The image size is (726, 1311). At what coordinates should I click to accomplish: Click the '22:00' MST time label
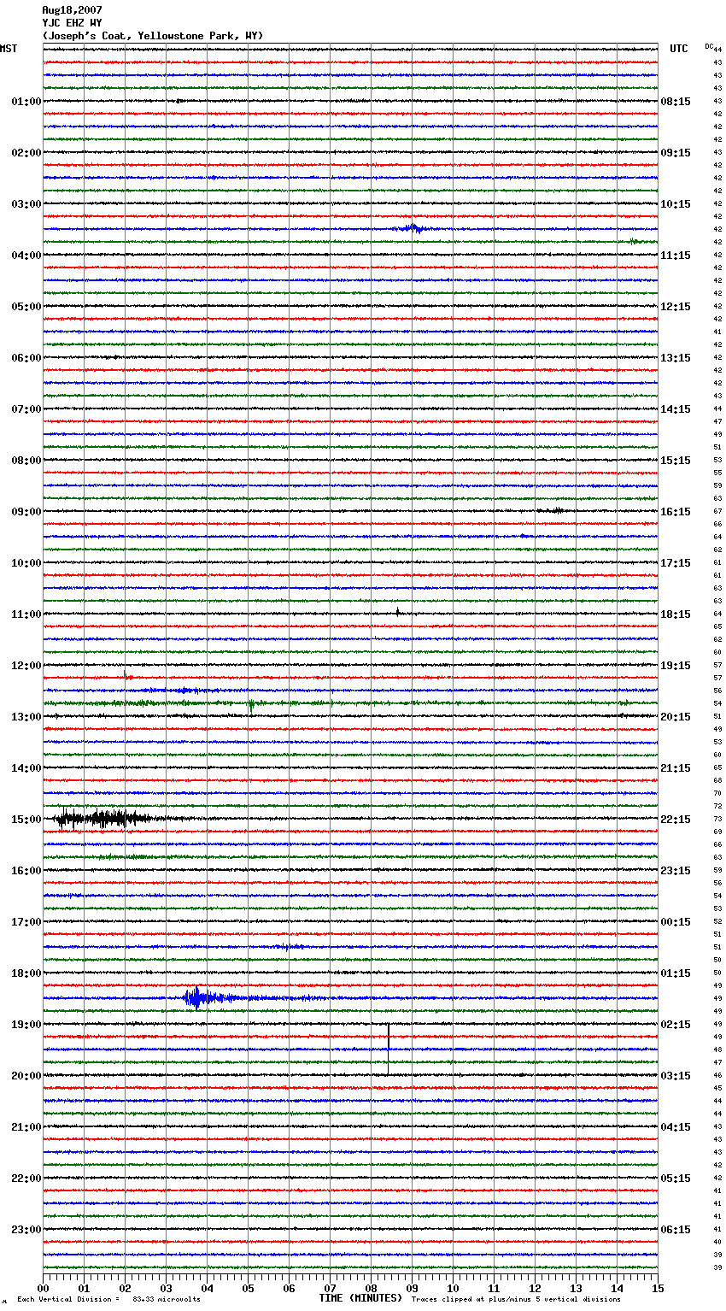pyautogui.click(x=26, y=1179)
